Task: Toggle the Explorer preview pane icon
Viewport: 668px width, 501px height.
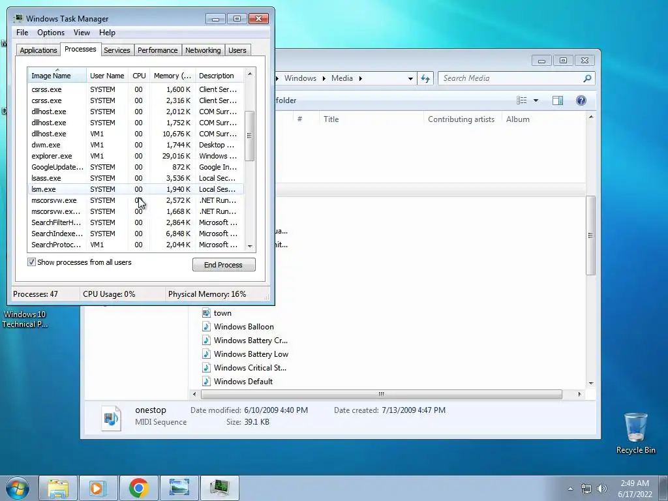Action: (x=557, y=100)
